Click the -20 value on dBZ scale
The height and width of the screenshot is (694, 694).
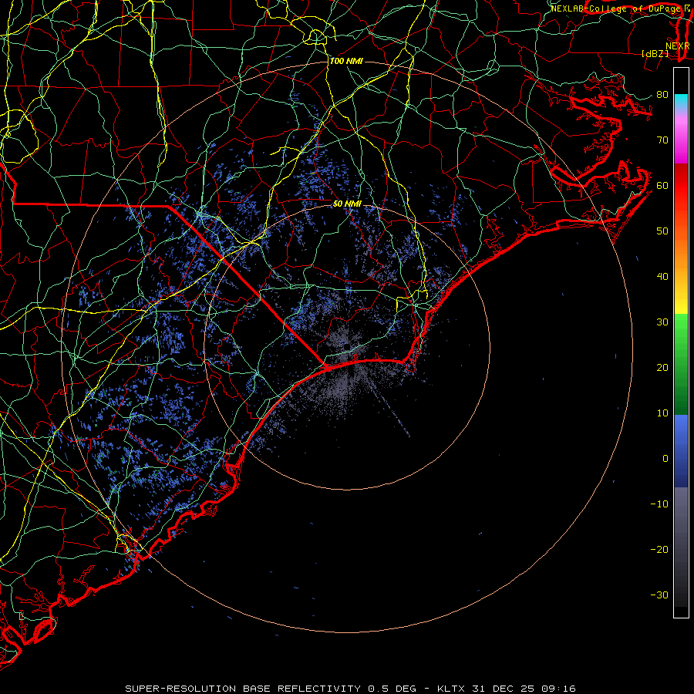(x=659, y=549)
